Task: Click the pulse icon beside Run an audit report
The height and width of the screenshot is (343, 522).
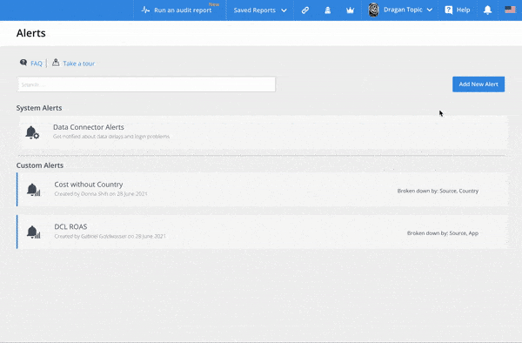Action: [145, 10]
